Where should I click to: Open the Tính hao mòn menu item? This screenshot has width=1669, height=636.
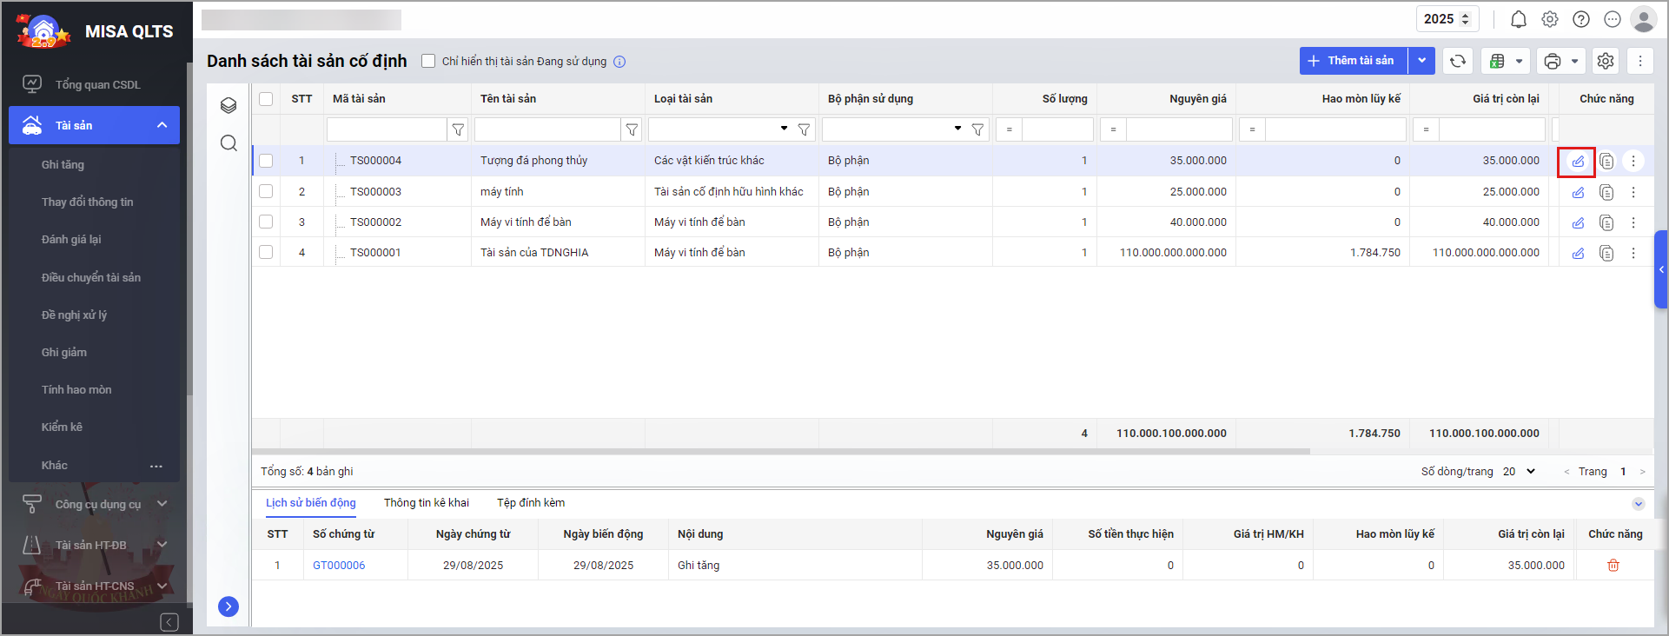tap(76, 390)
